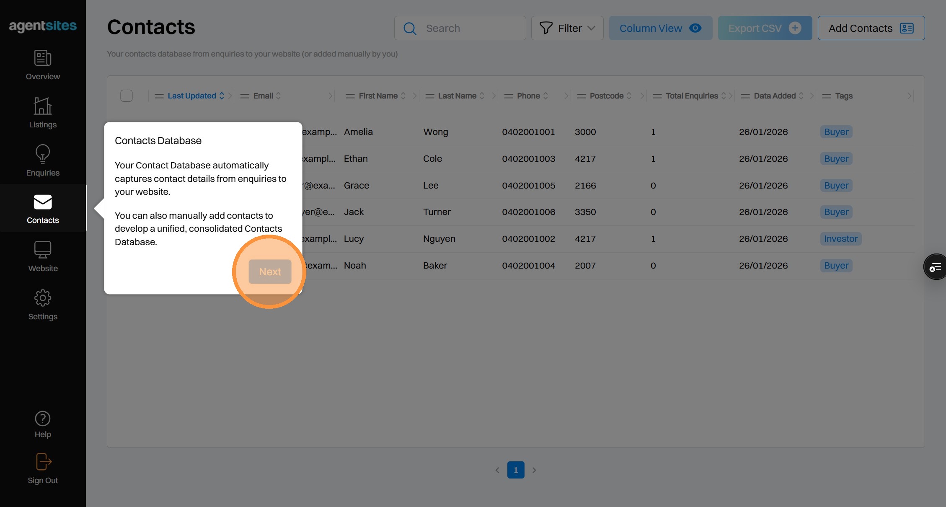The width and height of the screenshot is (946, 507).
Task: Select the Contacts sidebar tab
Action: point(43,208)
